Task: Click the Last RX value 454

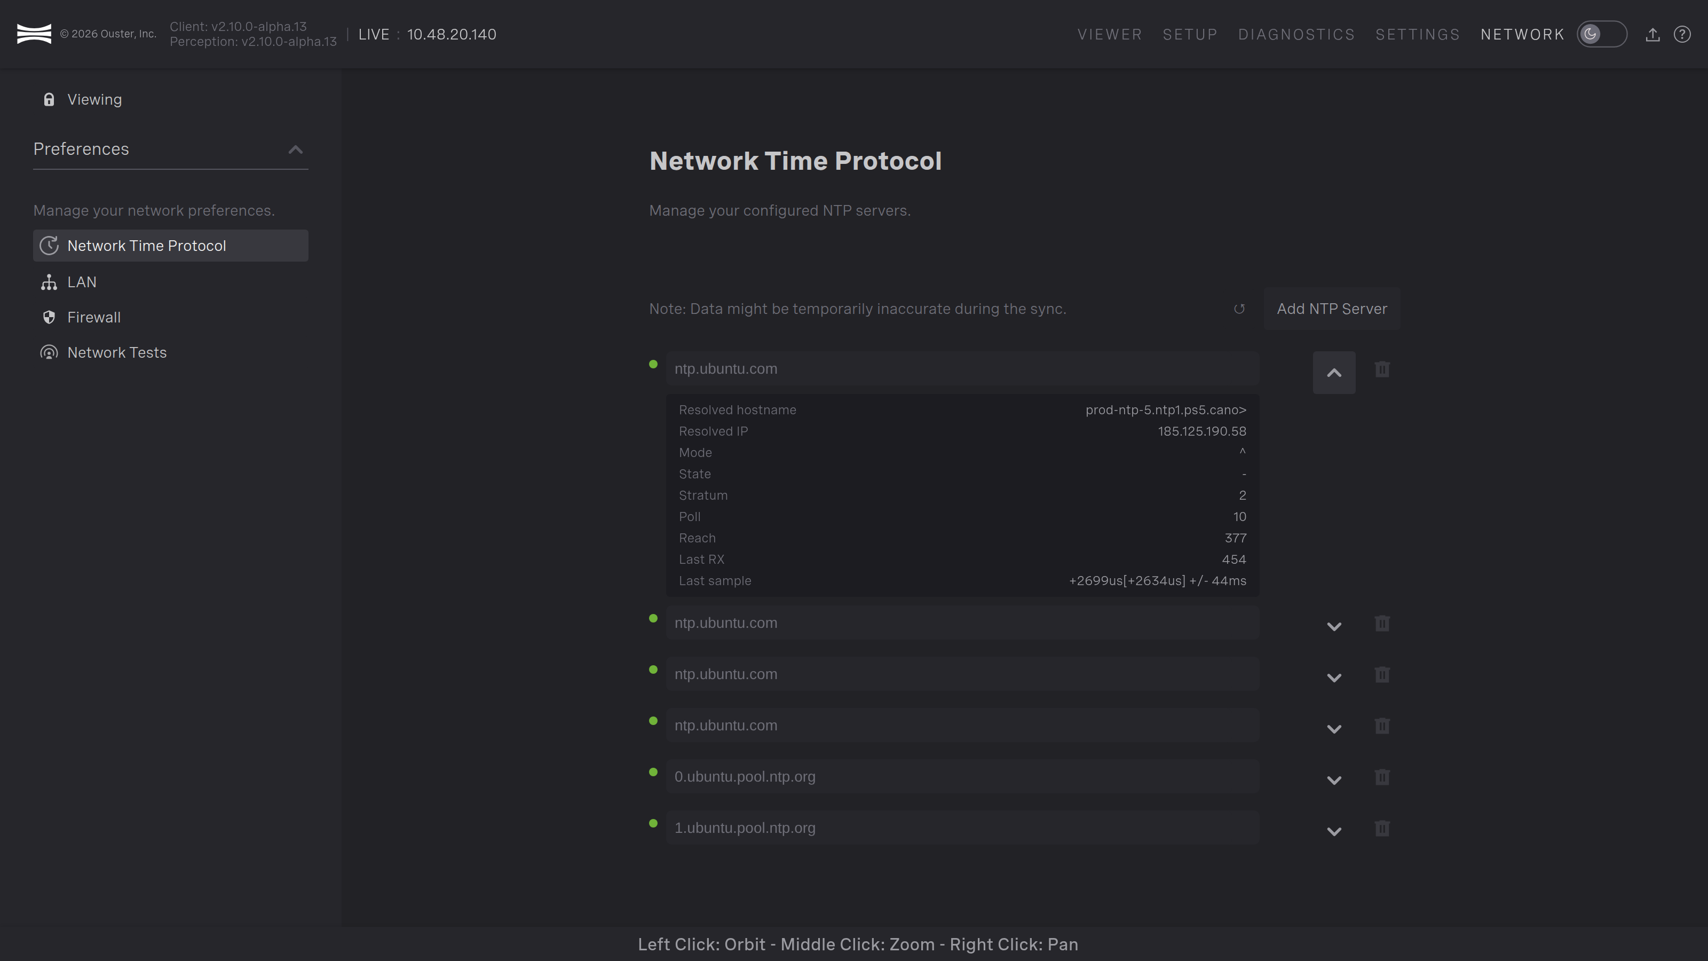Action: [1234, 559]
